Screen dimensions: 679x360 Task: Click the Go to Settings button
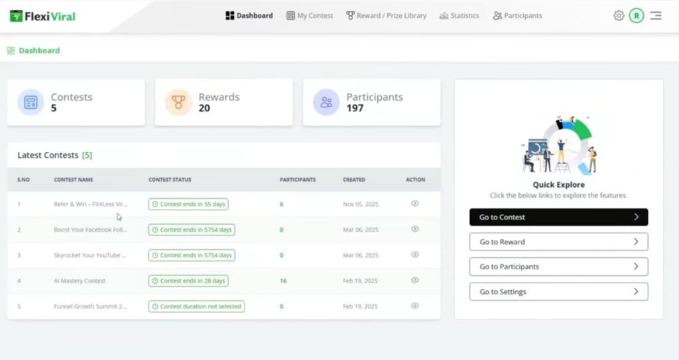(558, 292)
